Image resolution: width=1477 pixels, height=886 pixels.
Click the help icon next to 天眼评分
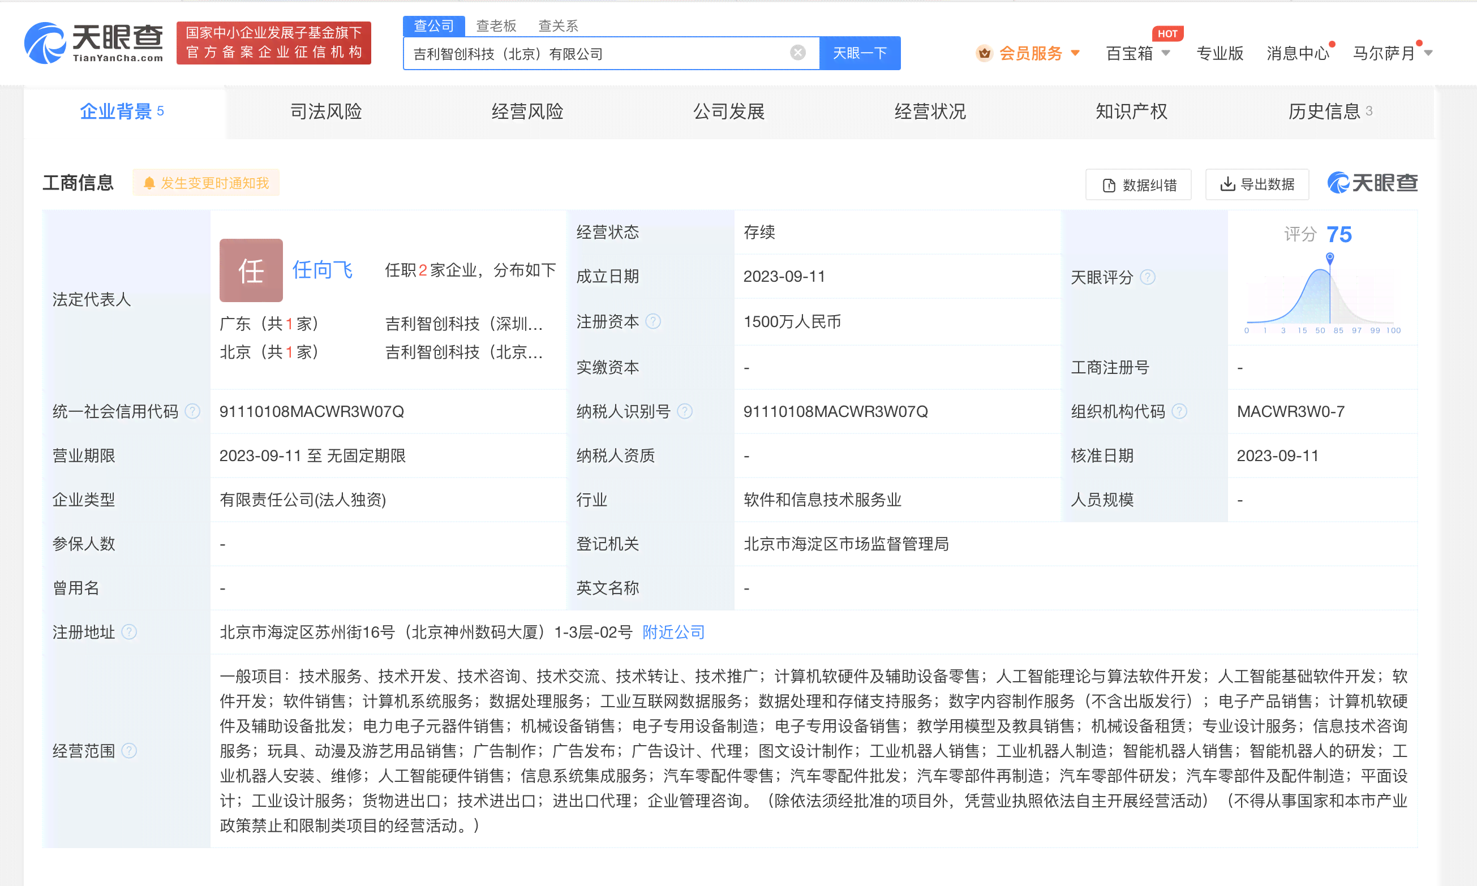click(x=1148, y=277)
